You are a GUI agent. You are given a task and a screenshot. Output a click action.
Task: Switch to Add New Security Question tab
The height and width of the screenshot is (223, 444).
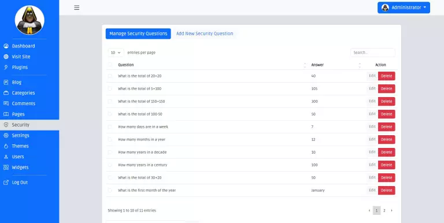tap(205, 34)
